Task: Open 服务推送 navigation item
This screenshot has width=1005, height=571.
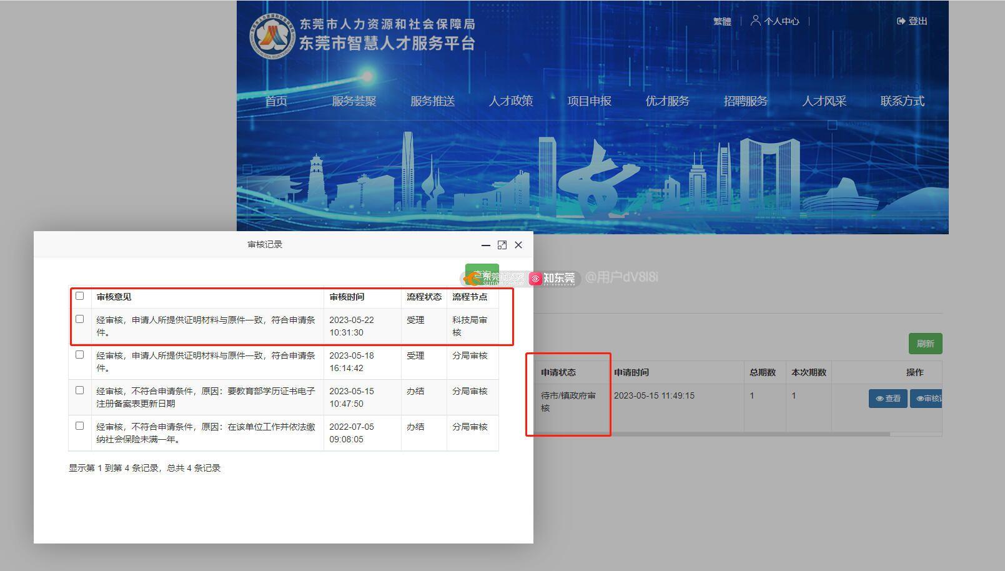Action: point(432,101)
